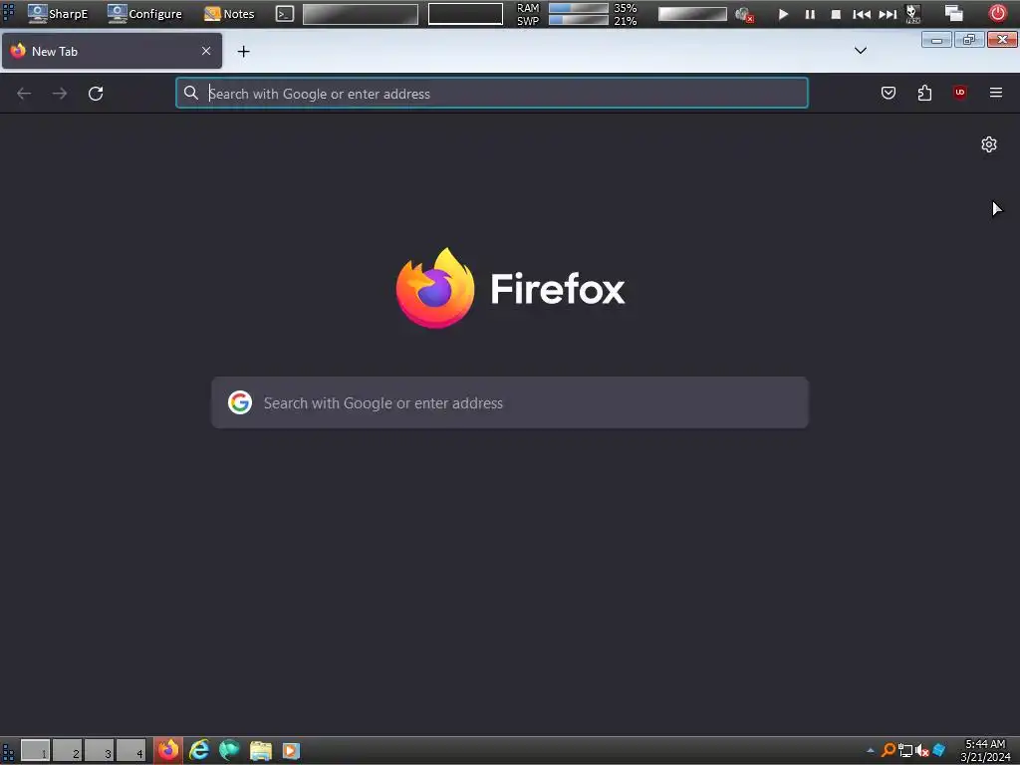
Task: Open Save to Pocket
Action: (889, 93)
